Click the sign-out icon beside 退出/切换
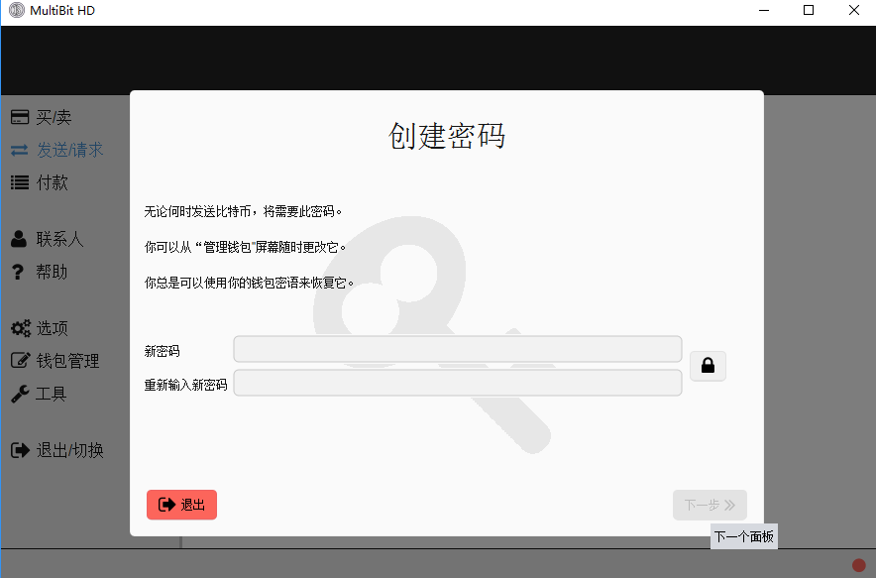The height and width of the screenshot is (578, 876). pos(20,450)
